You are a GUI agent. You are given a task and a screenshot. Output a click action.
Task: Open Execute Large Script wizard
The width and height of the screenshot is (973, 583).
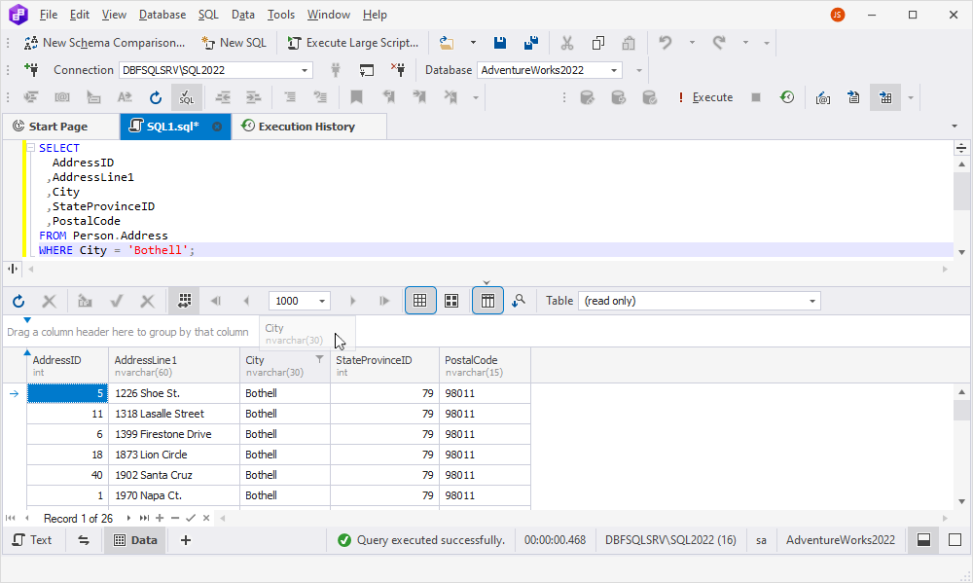click(353, 43)
